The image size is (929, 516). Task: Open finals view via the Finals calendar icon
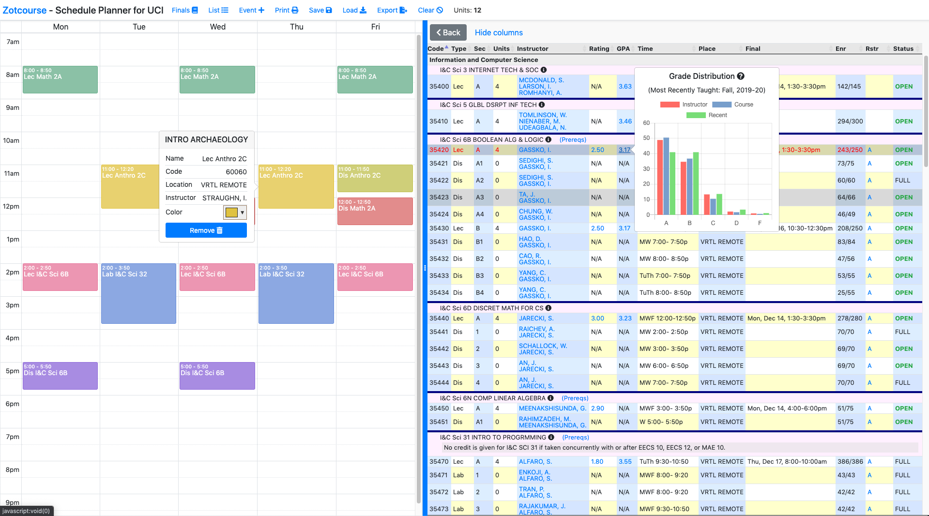pyautogui.click(x=195, y=10)
